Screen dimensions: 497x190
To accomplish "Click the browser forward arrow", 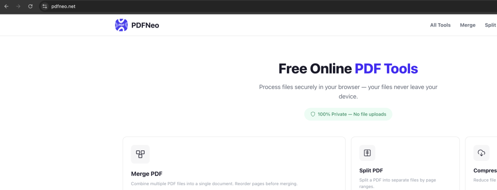I will click(18, 6).
